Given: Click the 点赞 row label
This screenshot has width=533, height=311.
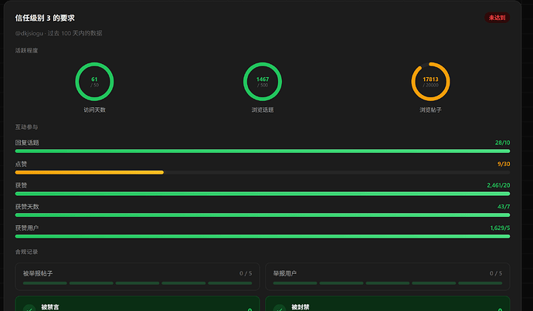Looking at the screenshot, I should pyautogui.click(x=21, y=164).
